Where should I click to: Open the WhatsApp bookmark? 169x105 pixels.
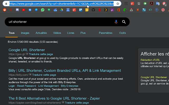43,10
